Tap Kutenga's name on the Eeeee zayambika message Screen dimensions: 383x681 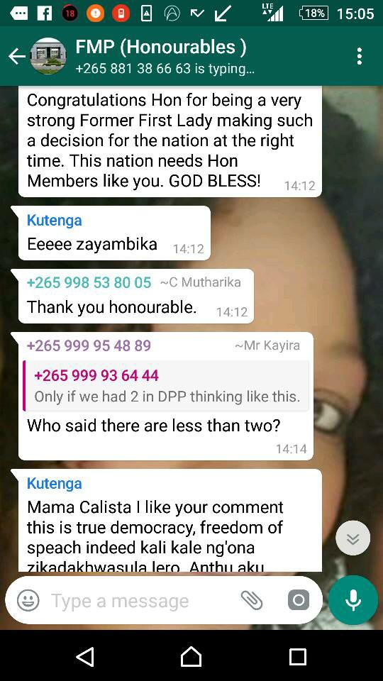tap(55, 220)
